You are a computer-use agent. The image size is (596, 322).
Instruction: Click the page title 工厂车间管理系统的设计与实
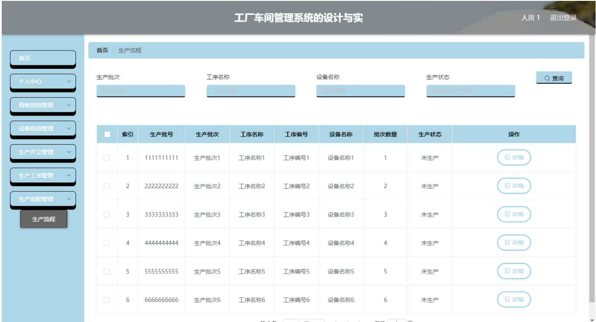[298, 18]
